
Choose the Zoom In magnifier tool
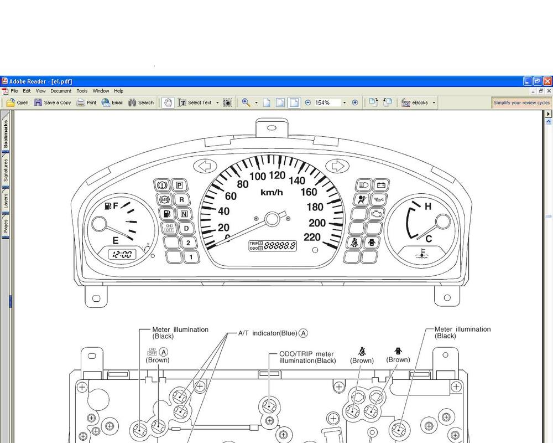[246, 102]
